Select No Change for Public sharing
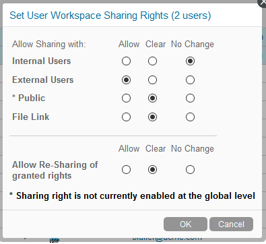 [x=190, y=98]
